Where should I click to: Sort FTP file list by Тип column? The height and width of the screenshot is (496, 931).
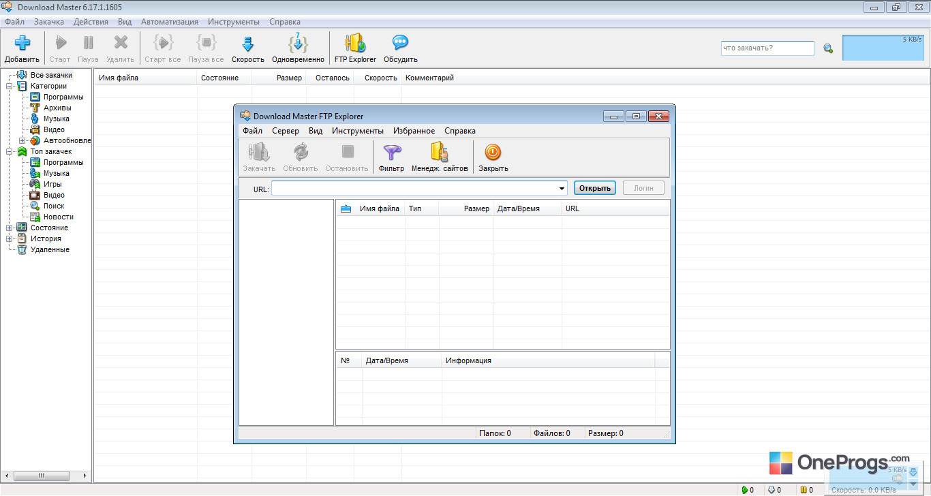(x=422, y=208)
